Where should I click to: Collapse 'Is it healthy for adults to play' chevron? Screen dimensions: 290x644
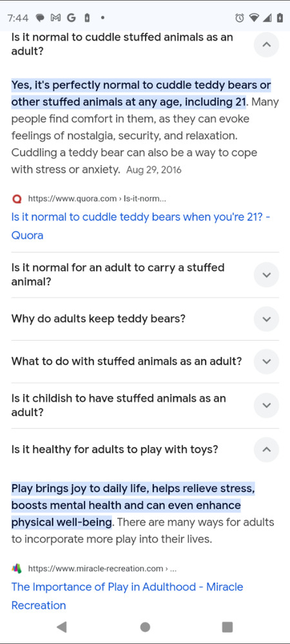266,450
